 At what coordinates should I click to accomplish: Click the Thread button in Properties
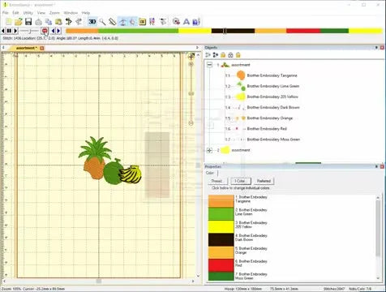[x=217, y=181]
